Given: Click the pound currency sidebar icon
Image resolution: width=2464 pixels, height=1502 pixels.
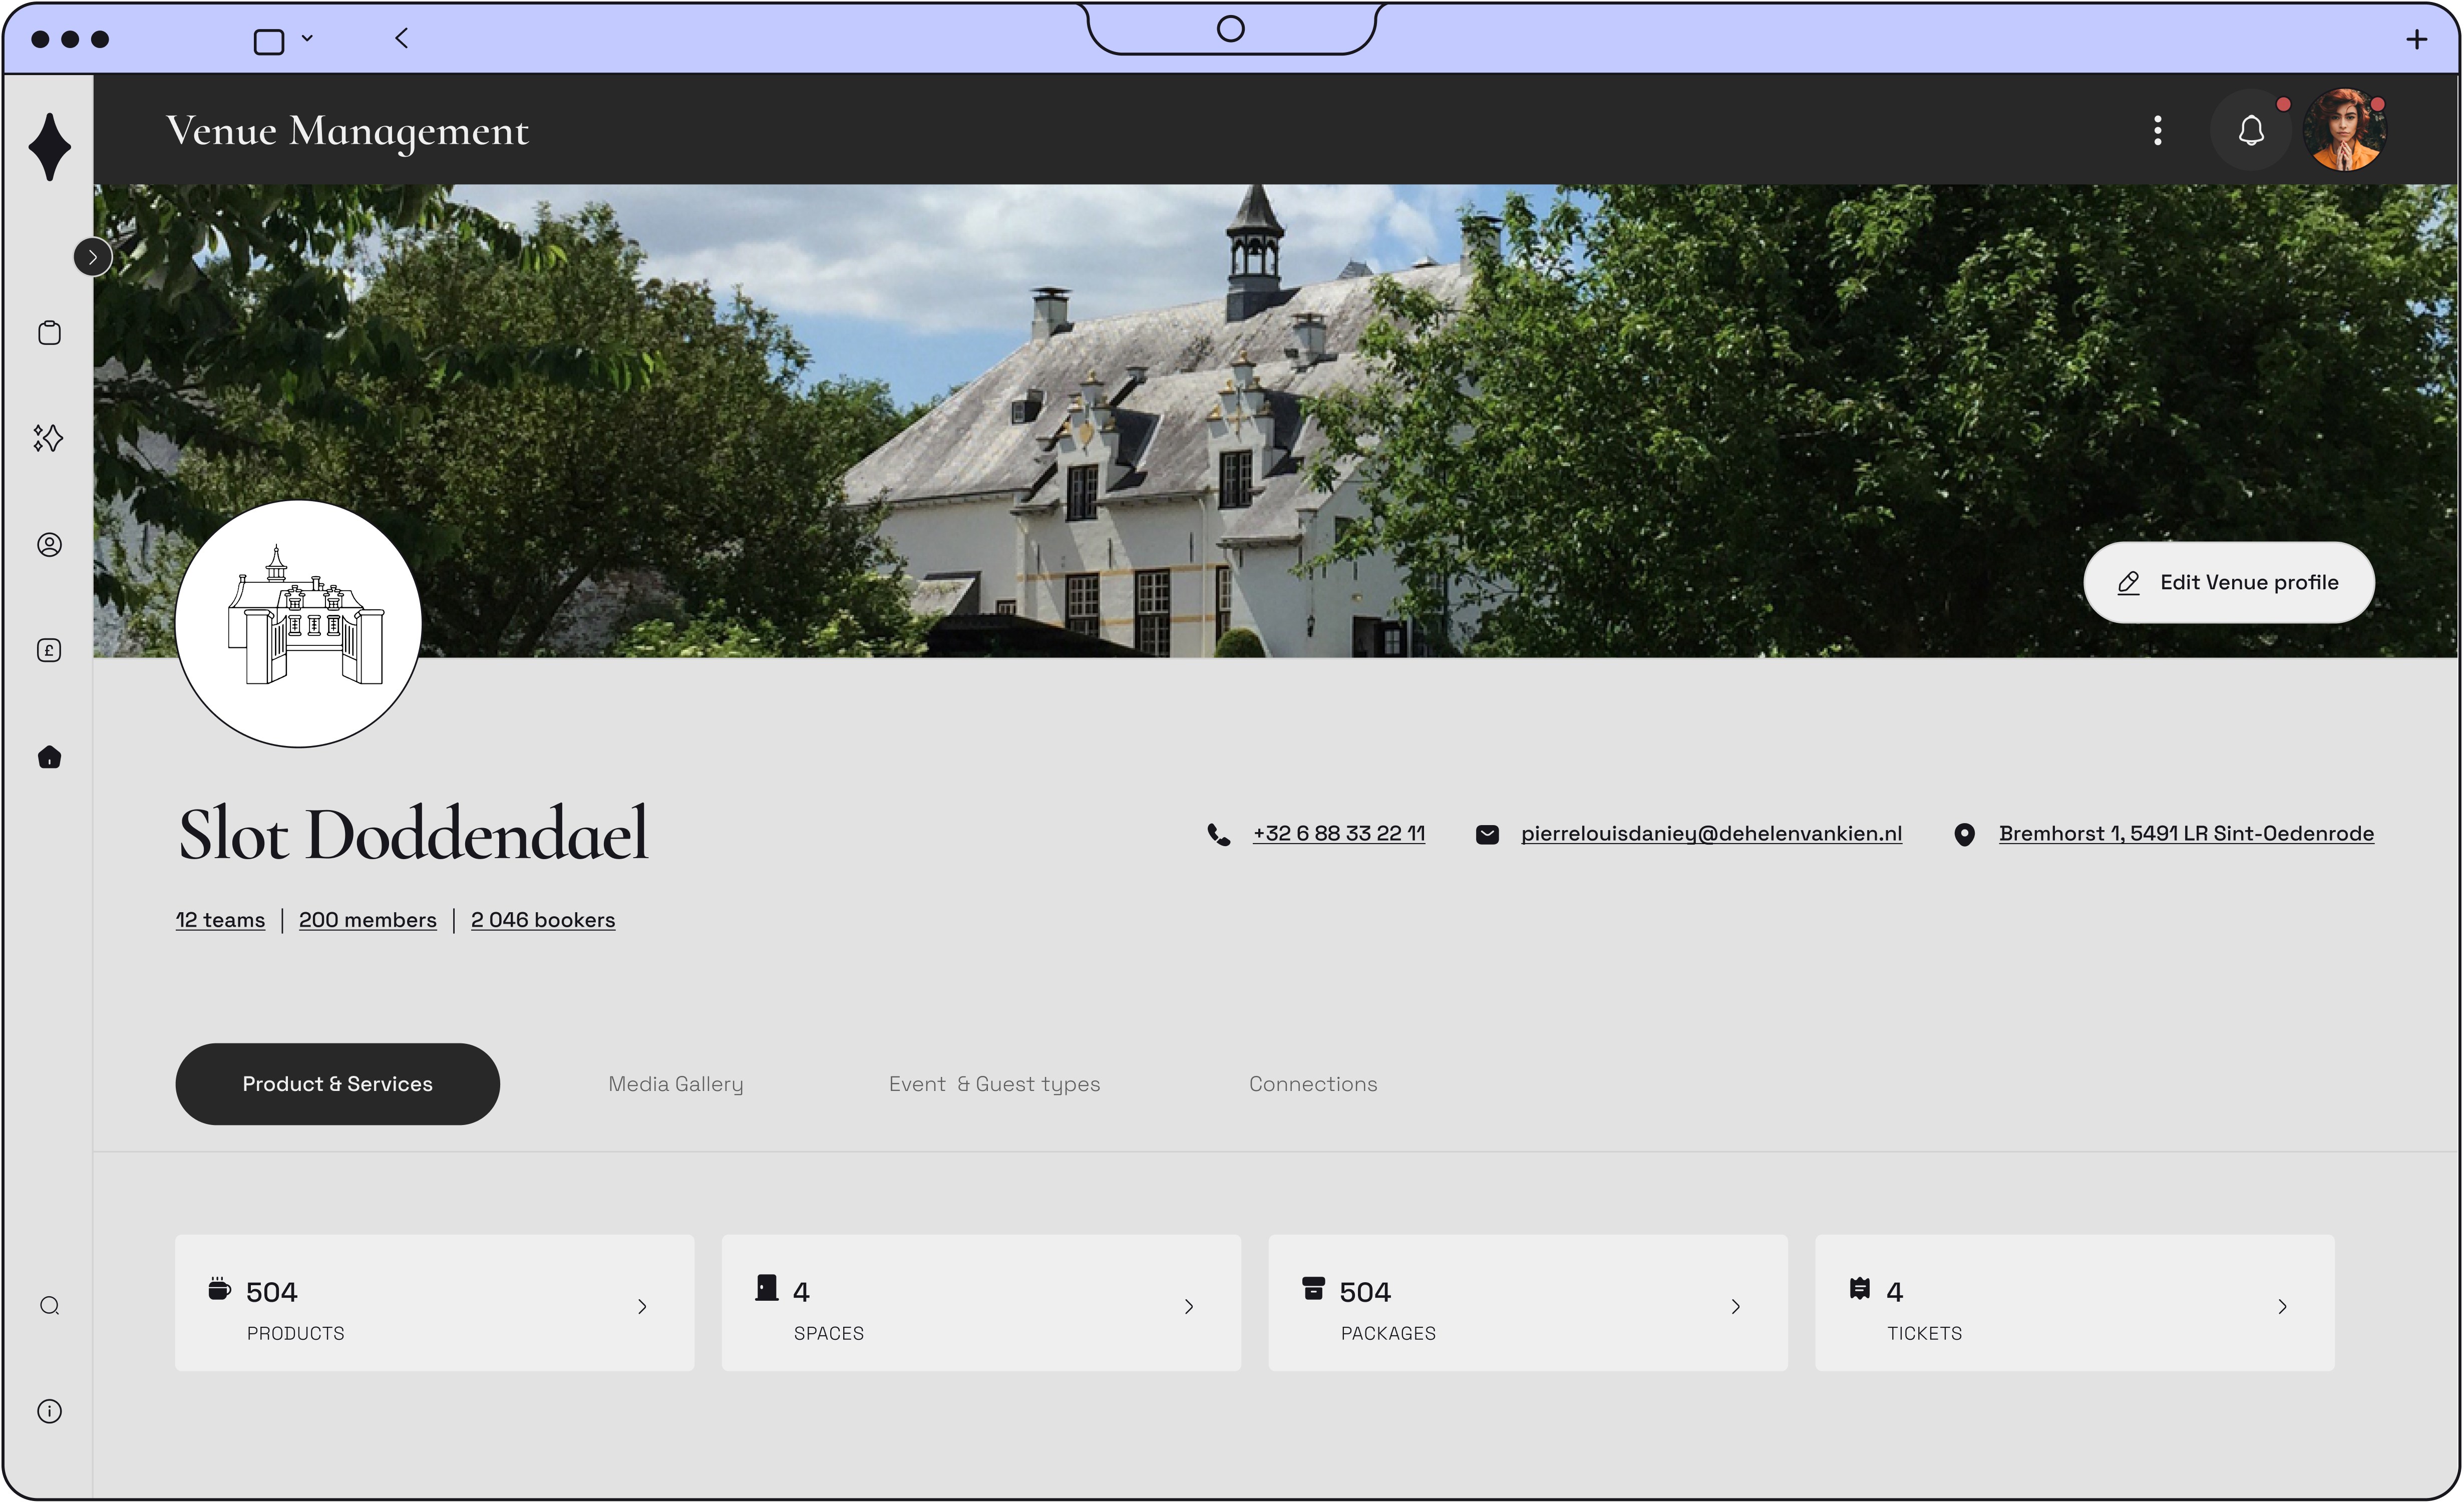Looking at the screenshot, I should tap(49, 651).
